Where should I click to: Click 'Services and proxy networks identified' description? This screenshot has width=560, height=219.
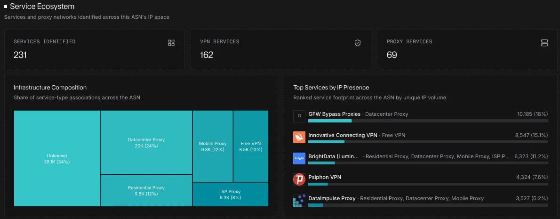point(87,17)
